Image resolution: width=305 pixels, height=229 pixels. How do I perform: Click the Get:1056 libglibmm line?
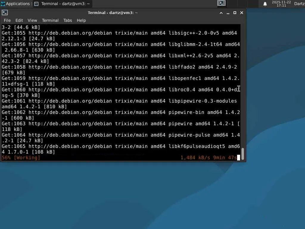click(x=121, y=47)
